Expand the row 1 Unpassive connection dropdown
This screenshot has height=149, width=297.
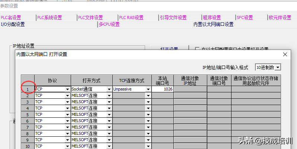tap(148, 89)
